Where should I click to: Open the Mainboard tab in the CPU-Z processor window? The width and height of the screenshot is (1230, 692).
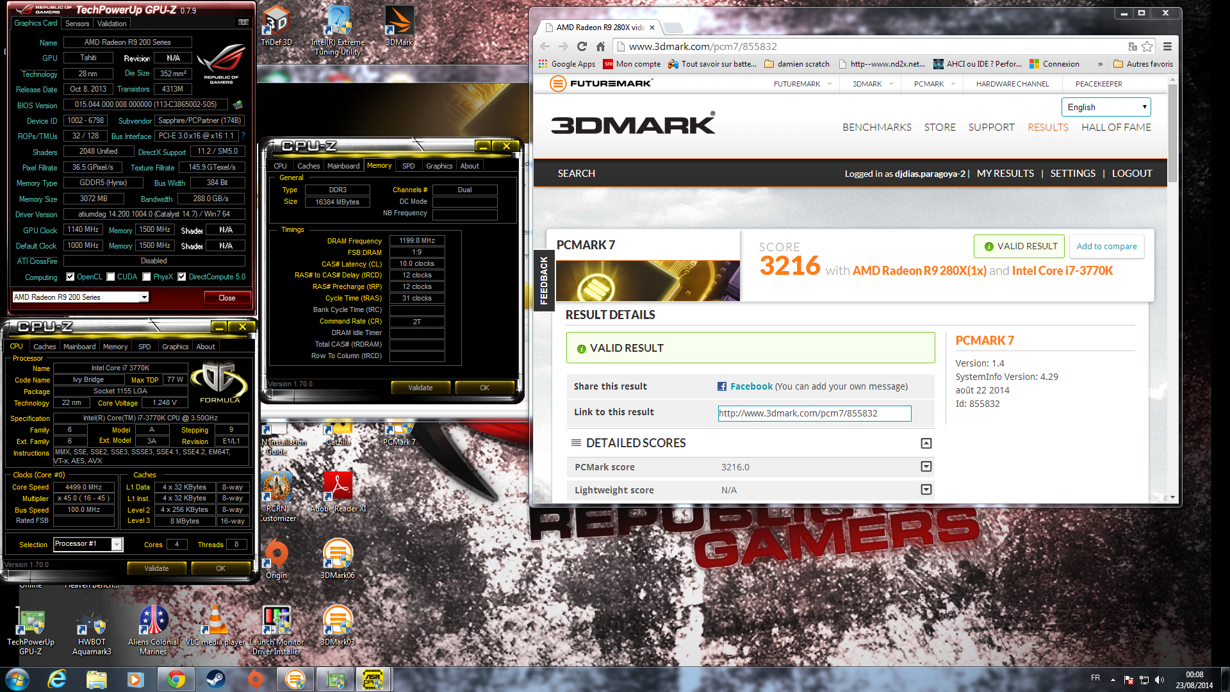click(79, 347)
